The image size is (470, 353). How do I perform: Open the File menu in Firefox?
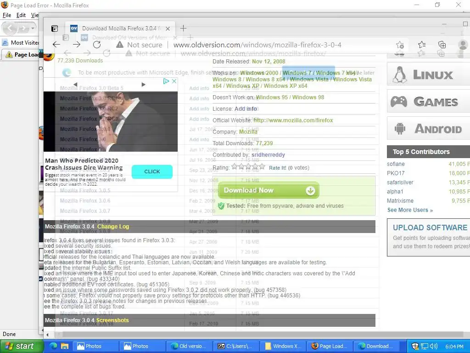click(x=6, y=15)
